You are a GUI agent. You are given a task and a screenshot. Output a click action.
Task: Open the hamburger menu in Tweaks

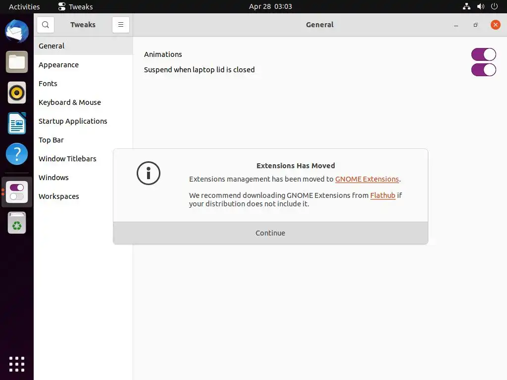click(x=121, y=25)
